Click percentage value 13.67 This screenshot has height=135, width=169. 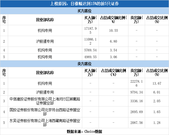pos(157,83)
